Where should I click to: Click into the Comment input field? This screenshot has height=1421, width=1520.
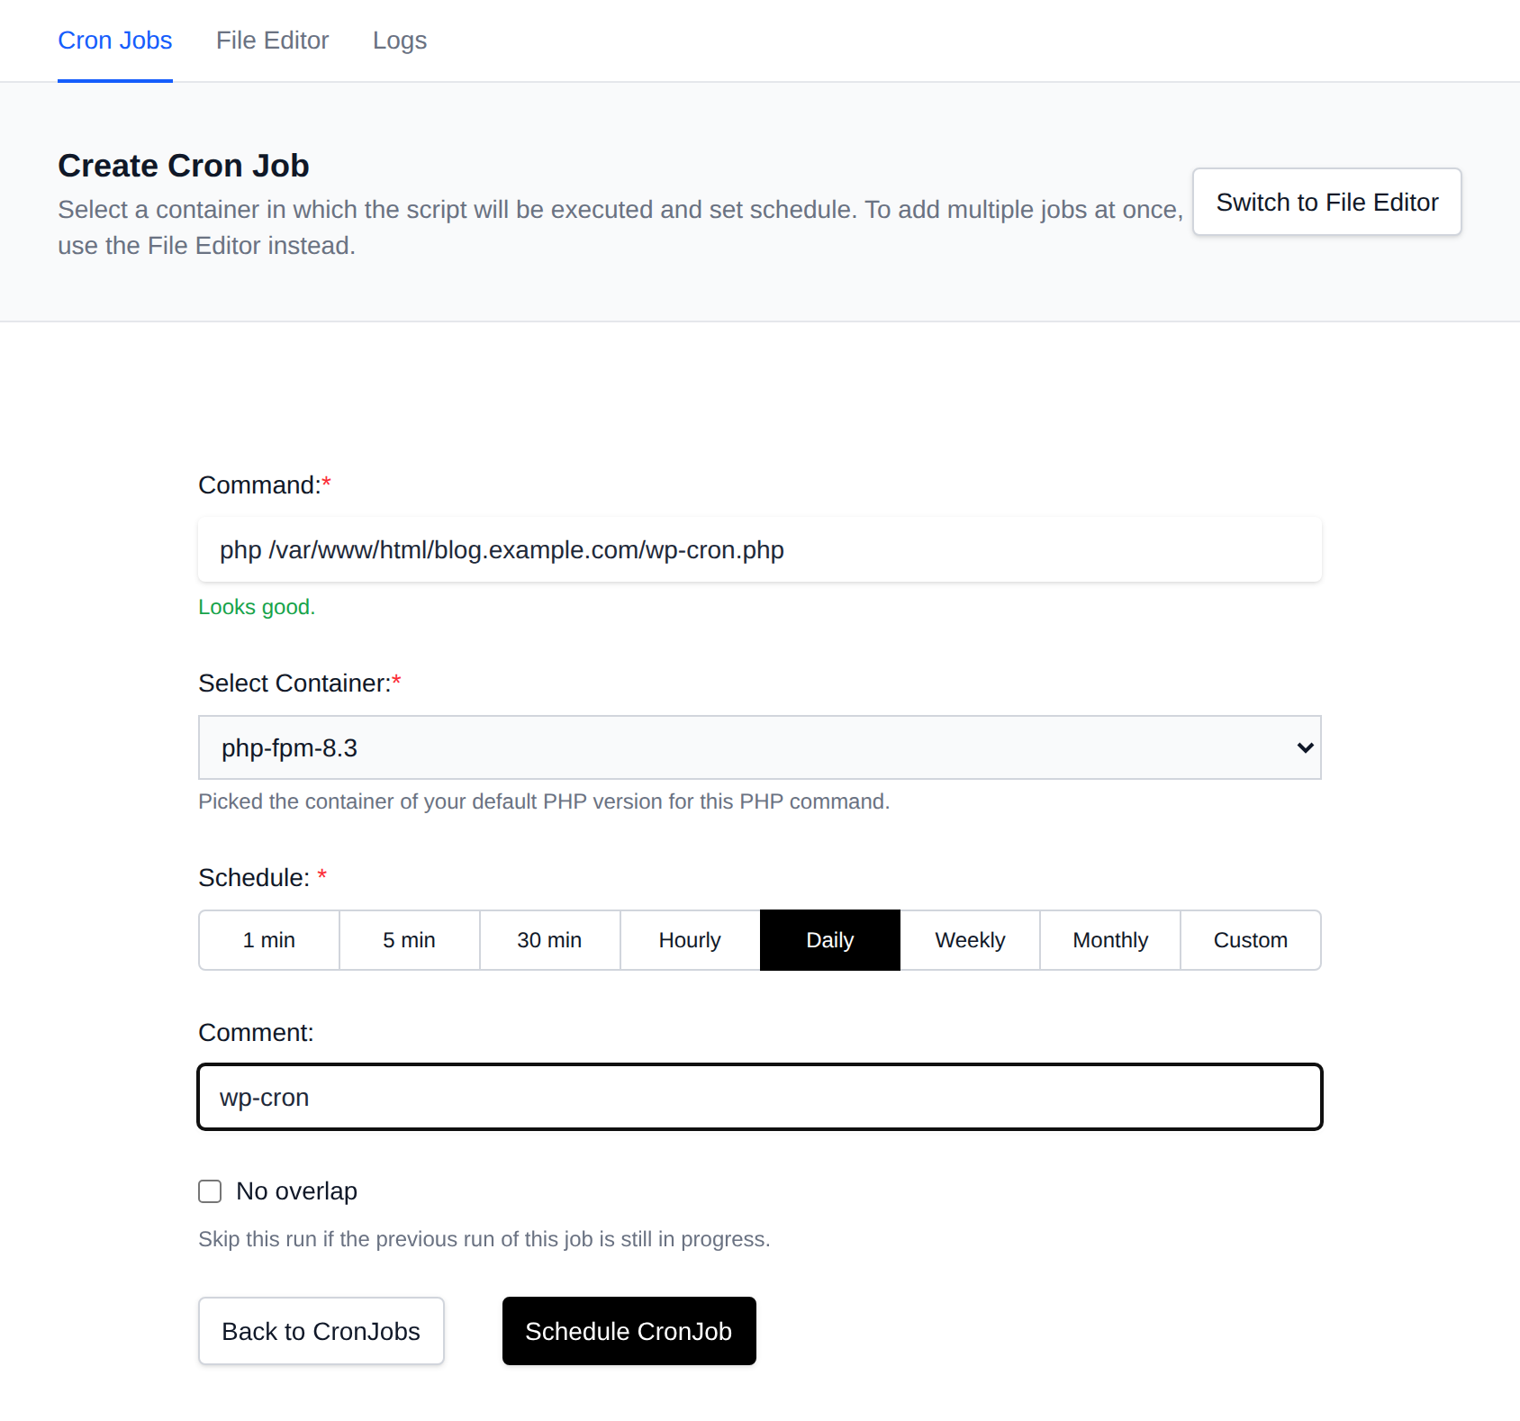coord(760,1097)
